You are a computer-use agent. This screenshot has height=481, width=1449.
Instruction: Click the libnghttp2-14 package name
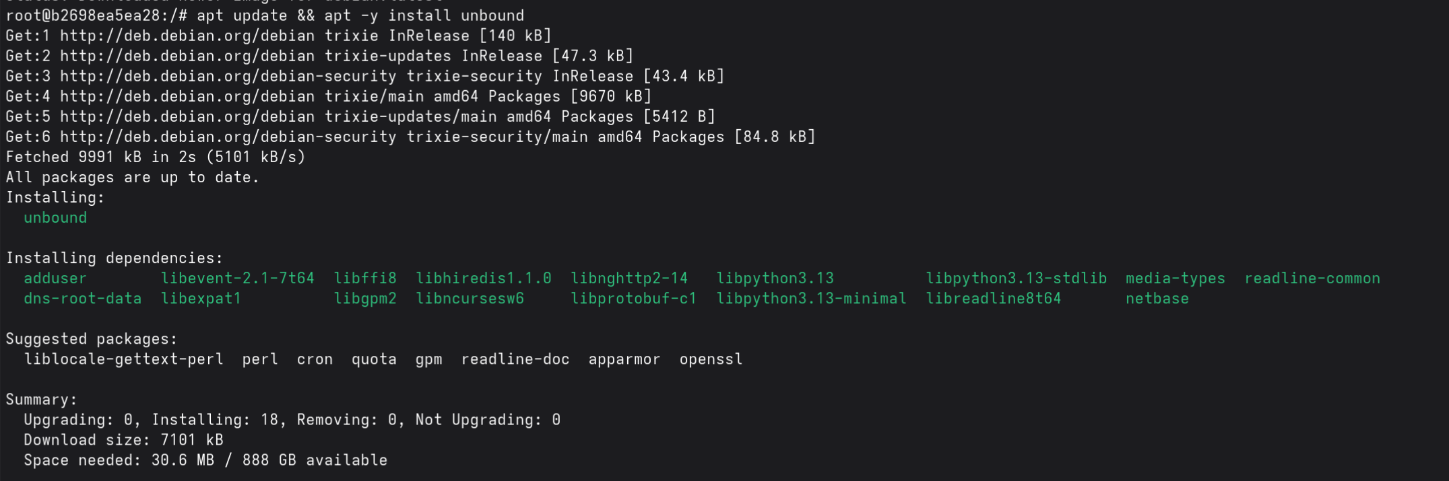pos(629,278)
